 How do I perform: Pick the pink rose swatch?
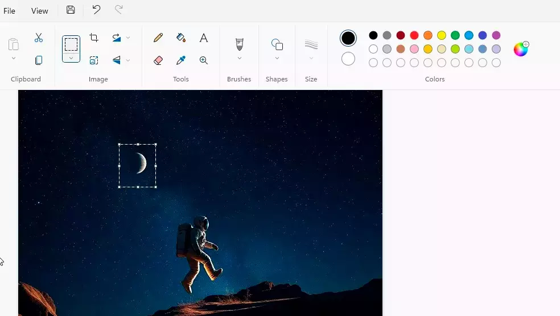click(x=414, y=49)
